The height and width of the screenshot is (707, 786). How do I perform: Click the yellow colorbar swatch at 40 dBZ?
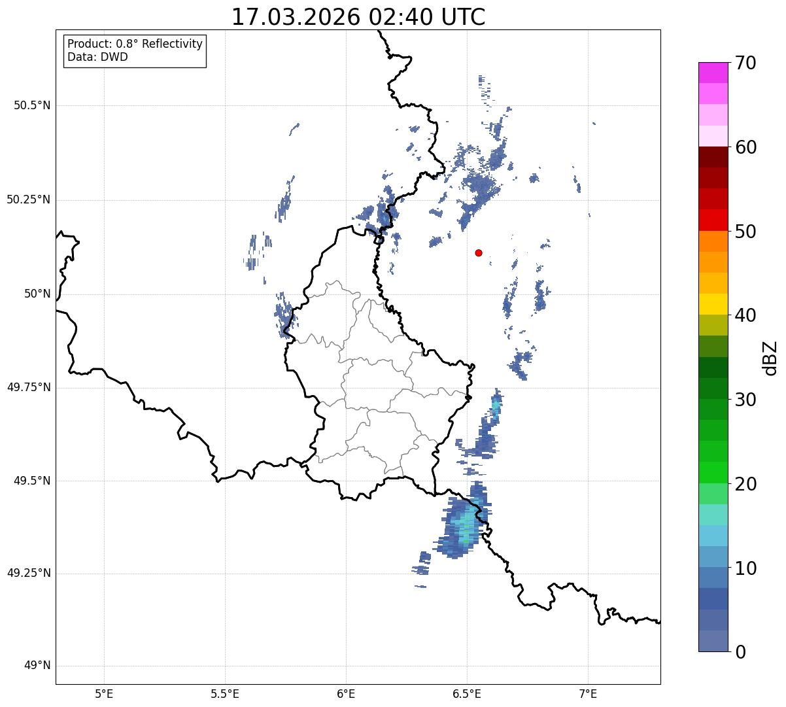(713, 304)
